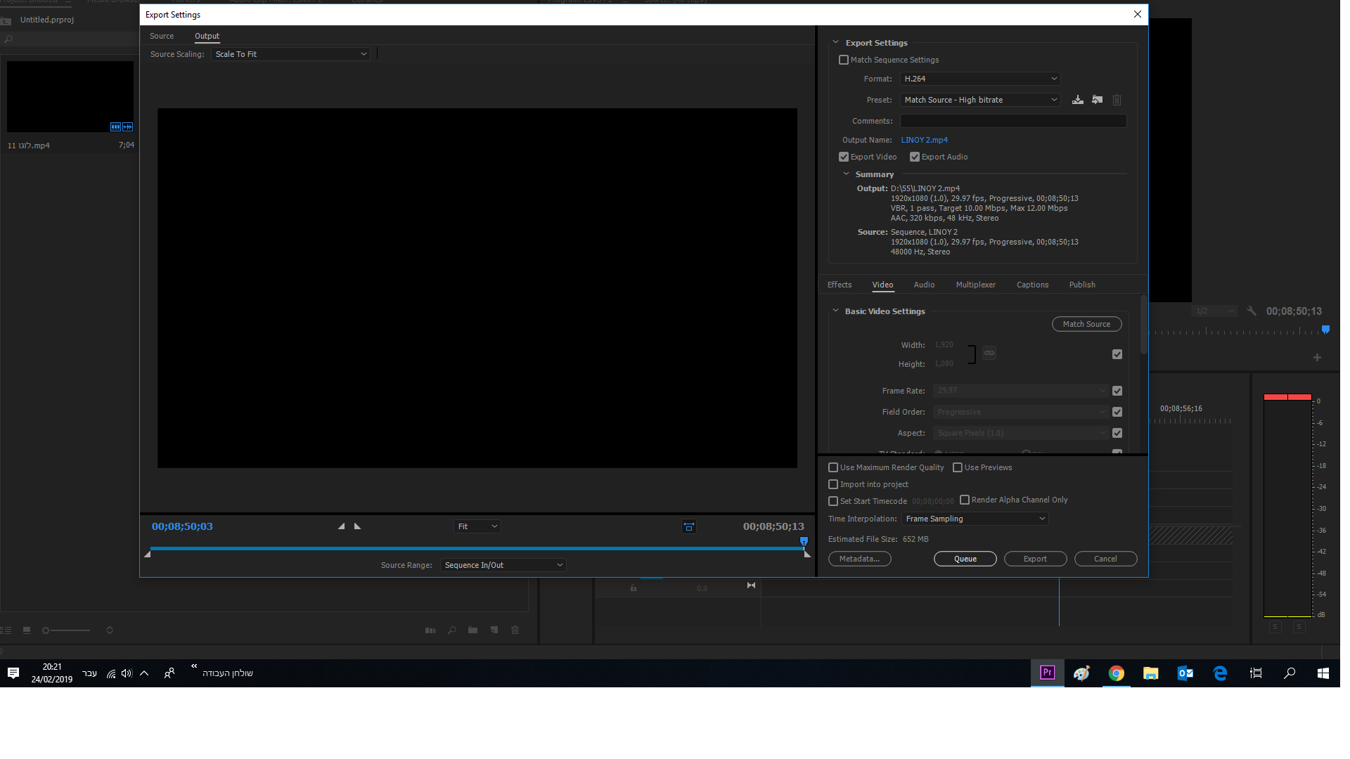Image resolution: width=1350 pixels, height=759 pixels.
Task: Click the Set Out Point marker icon
Action: click(358, 526)
